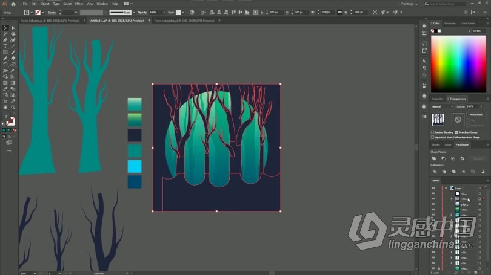Click the Home icon

[13, 4]
